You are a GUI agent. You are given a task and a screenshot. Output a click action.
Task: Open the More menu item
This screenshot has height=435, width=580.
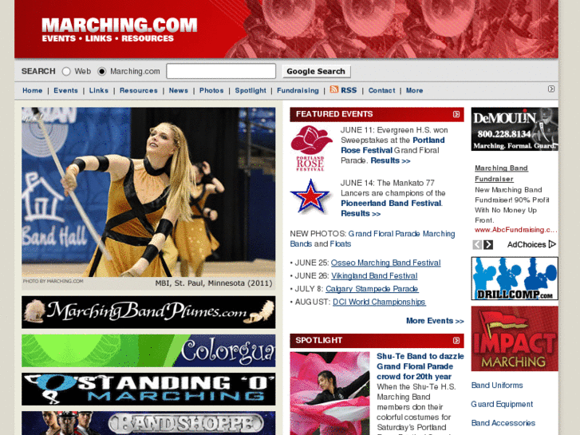tap(414, 90)
